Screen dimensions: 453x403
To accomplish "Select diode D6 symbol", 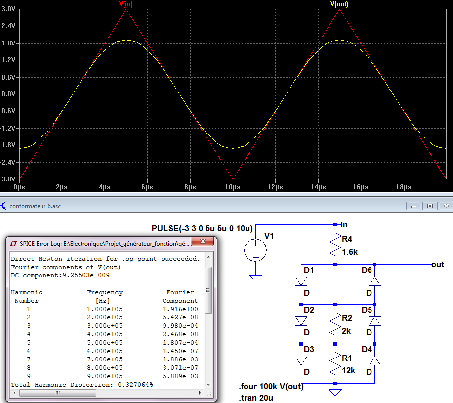I will click(x=375, y=281).
